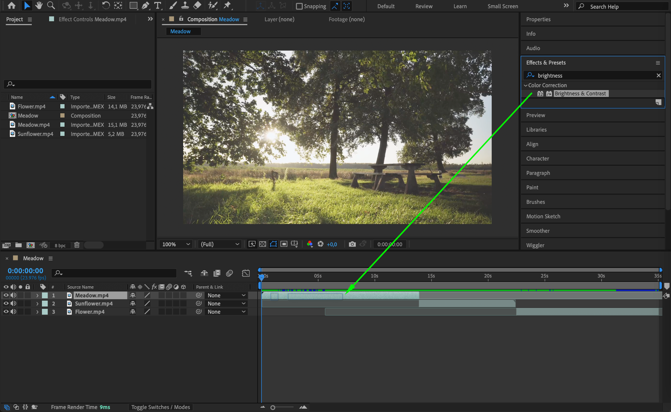
Task: Switch to Effect Controls Meadow.mp4 tab
Action: click(92, 19)
